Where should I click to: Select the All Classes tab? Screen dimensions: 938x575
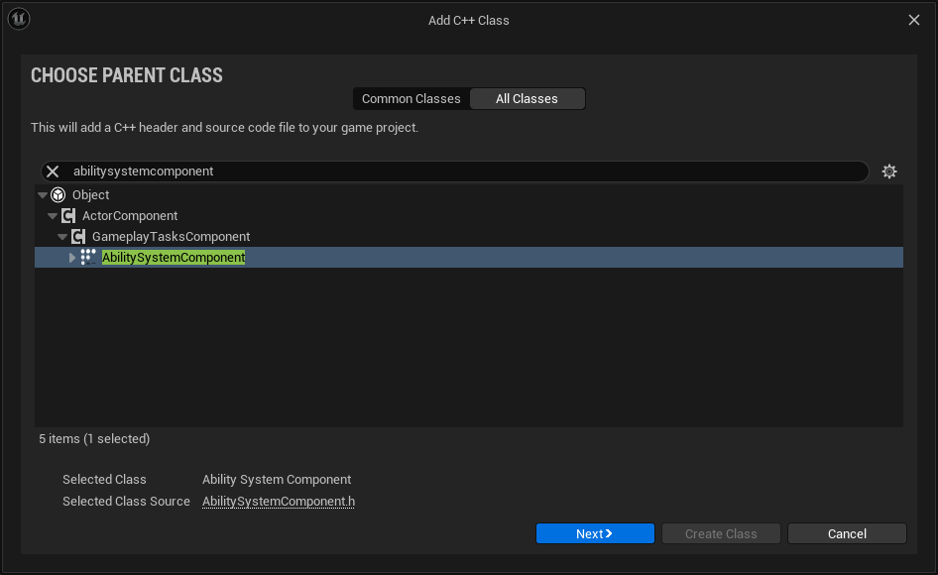[528, 99]
